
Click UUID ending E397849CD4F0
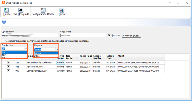pos(138,71)
